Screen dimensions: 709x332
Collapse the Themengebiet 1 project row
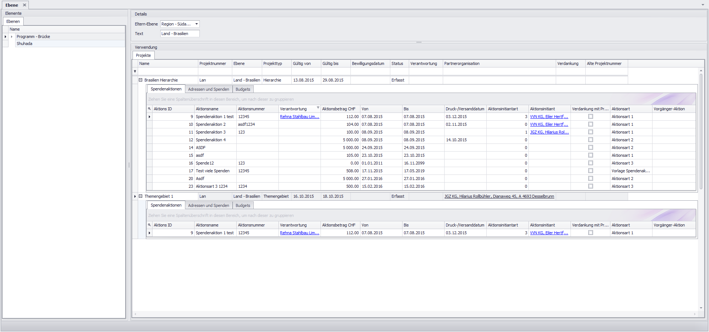141,196
